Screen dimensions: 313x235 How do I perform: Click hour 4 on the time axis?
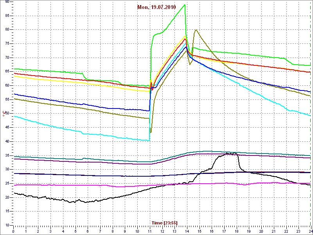(x=63, y=231)
